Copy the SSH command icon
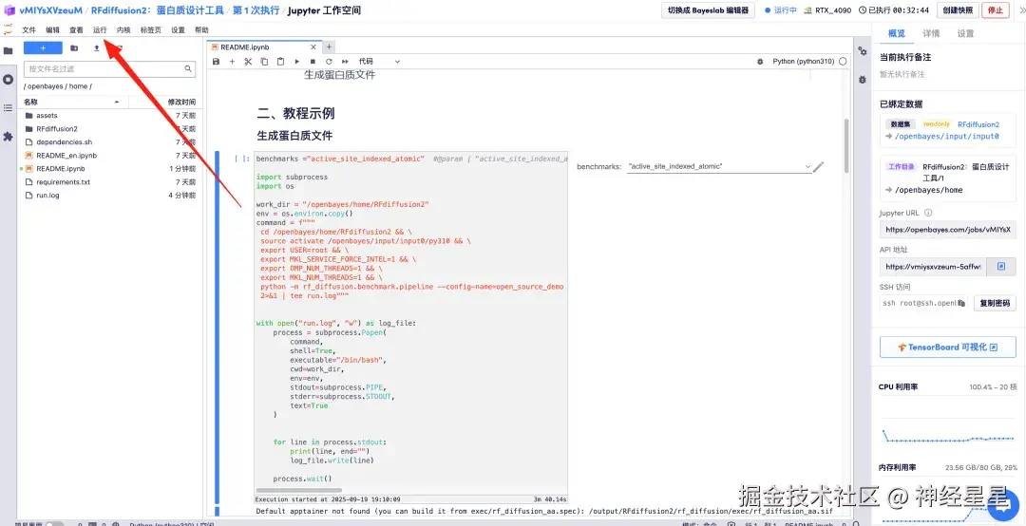Viewport: 1026px width, 526px height. [961, 304]
